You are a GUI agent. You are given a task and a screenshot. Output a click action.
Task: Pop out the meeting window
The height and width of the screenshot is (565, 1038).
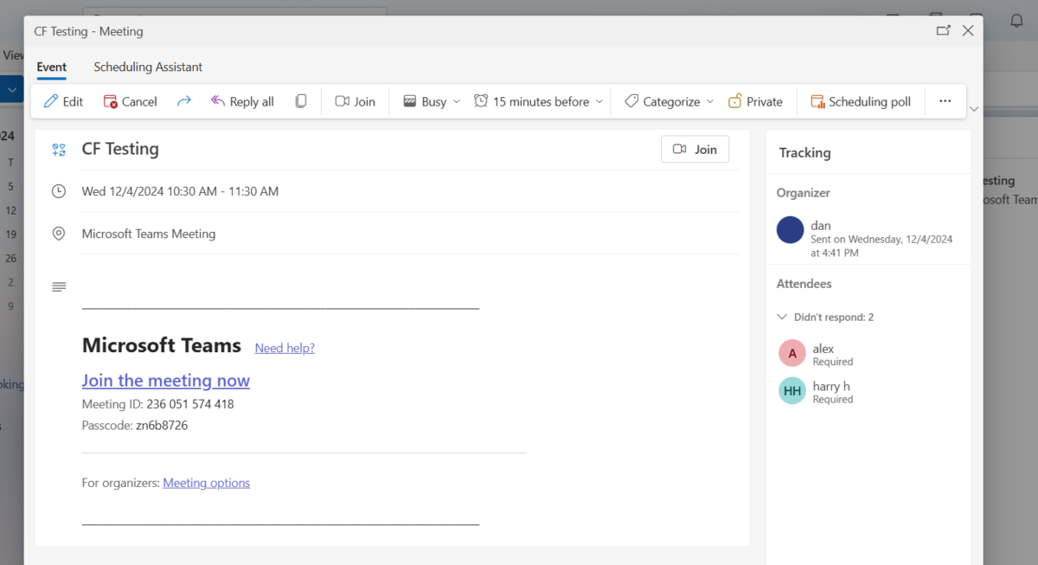943,30
